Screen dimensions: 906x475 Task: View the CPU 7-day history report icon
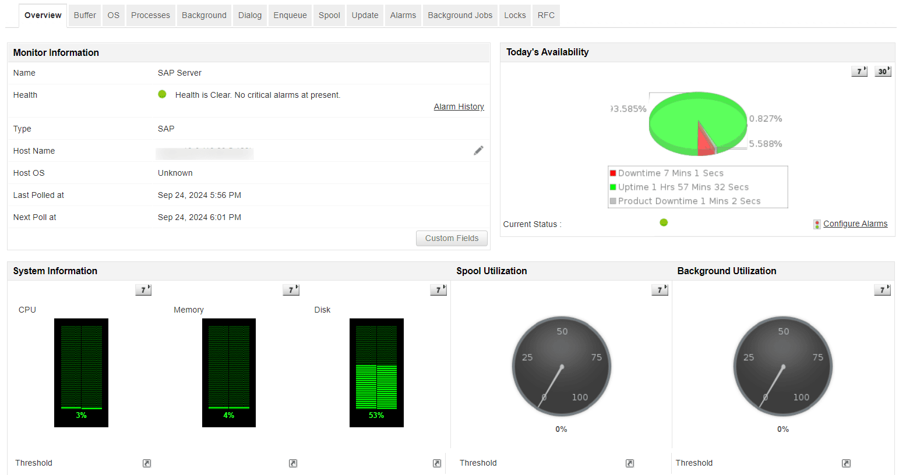click(143, 289)
